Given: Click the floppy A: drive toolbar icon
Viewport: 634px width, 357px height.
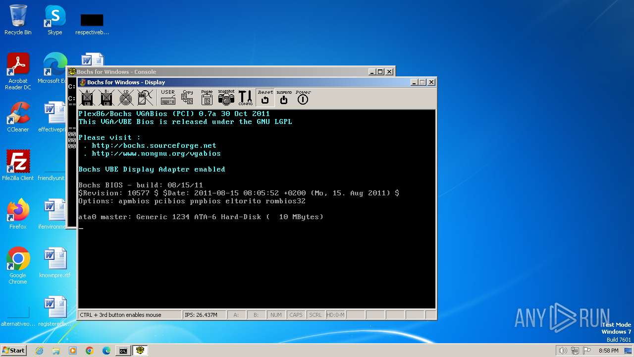Looking at the screenshot, I should click(88, 98).
